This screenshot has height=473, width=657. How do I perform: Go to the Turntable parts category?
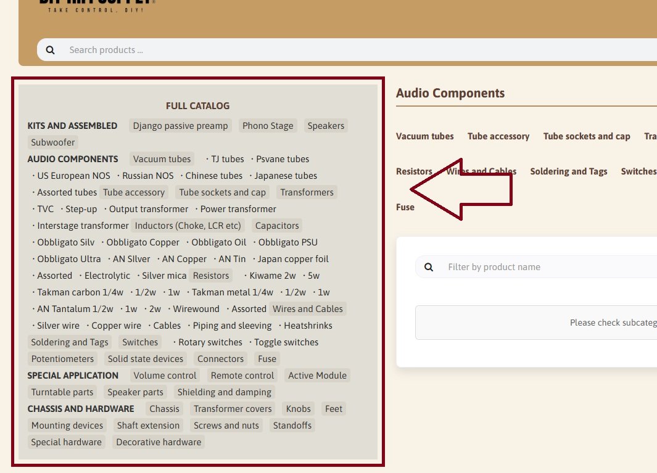point(62,392)
